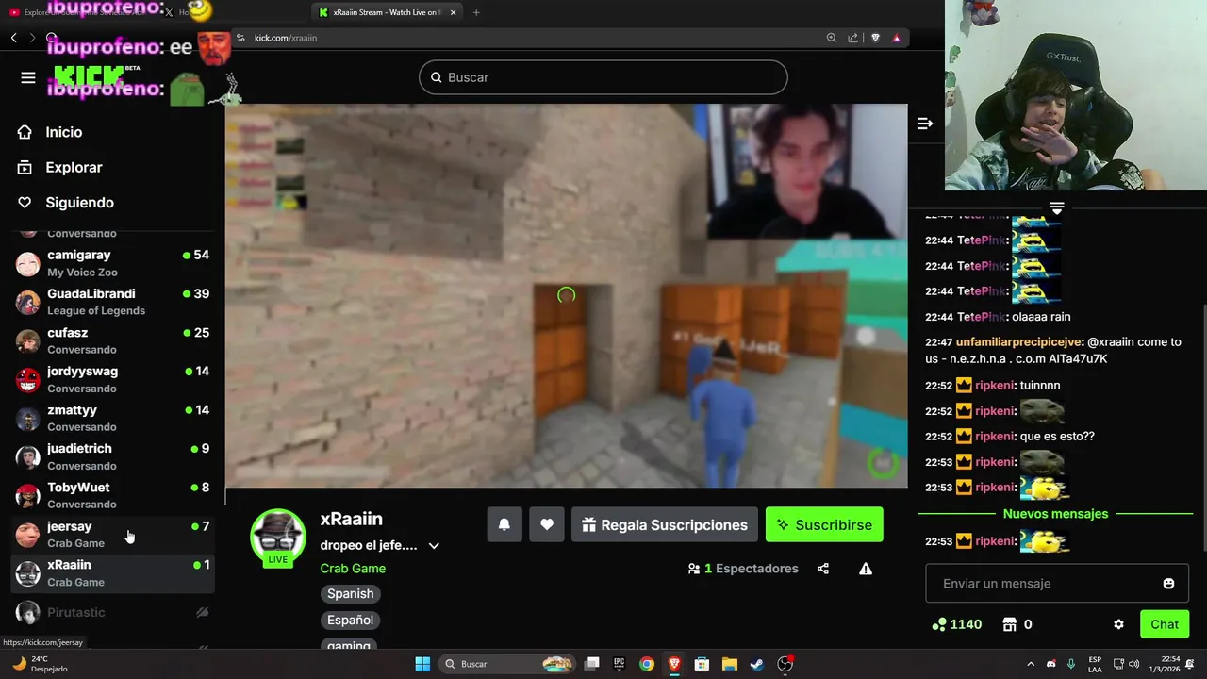Click the Buscar search field
This screenshot has height=679, width=1207.
(603, 77)
